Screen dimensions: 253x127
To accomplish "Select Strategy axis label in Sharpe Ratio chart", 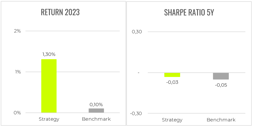I will point(172,120).
